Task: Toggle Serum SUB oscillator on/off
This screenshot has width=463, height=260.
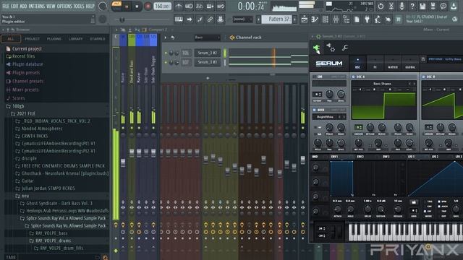Action: [315, 77]
